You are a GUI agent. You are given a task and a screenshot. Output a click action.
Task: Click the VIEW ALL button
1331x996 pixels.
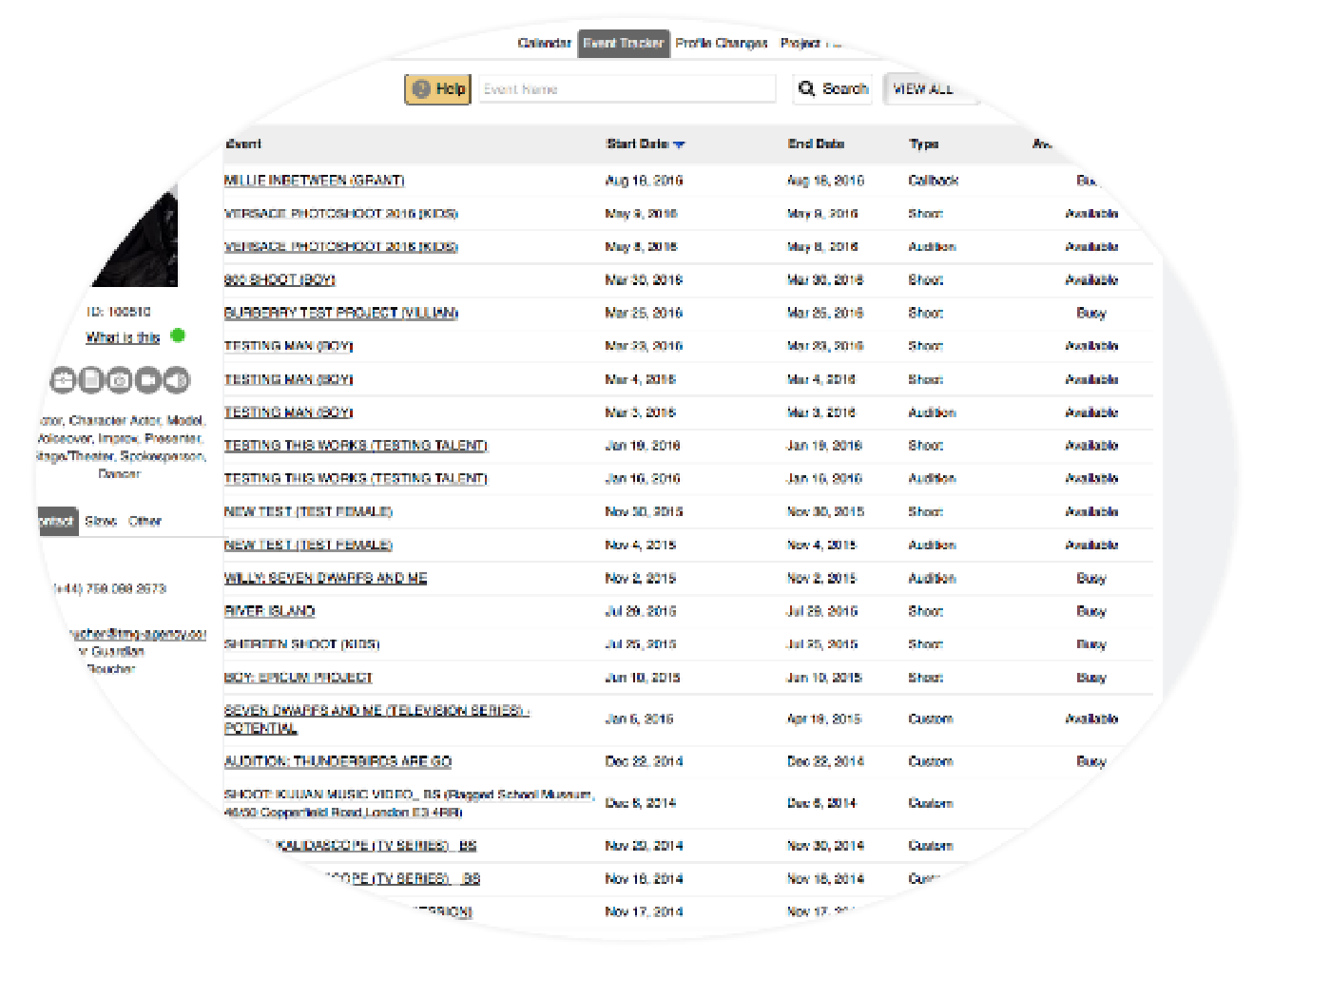pos(923,89)
